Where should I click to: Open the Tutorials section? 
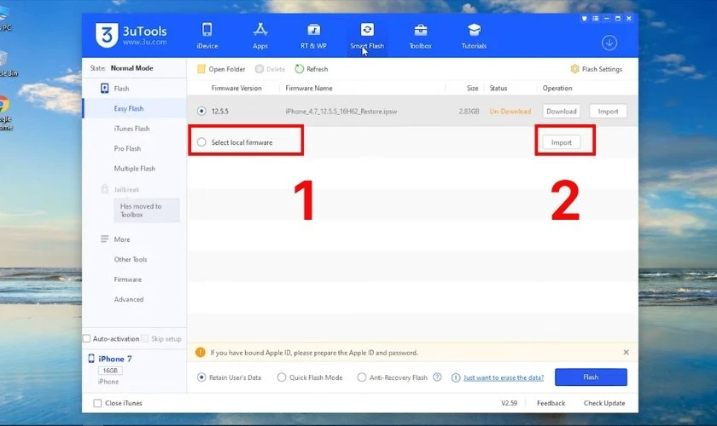coord(474,36)
